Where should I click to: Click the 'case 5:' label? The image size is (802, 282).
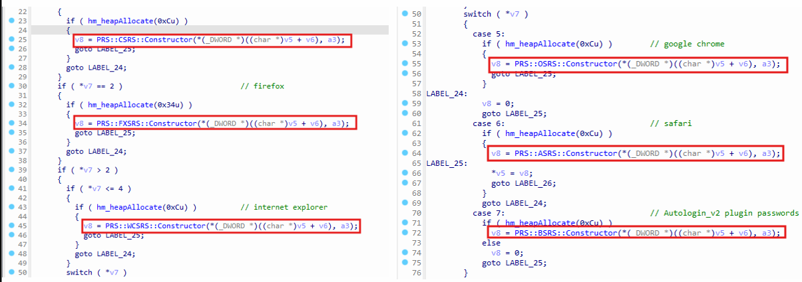[x=489, y=34]
